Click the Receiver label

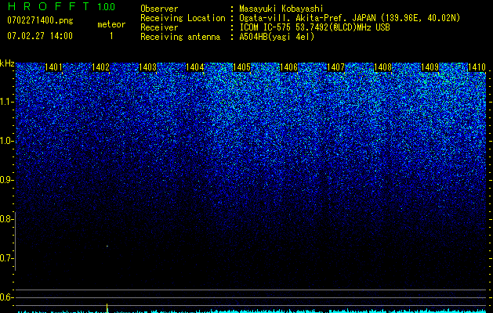pyautogui.click(x=159, y=27)
